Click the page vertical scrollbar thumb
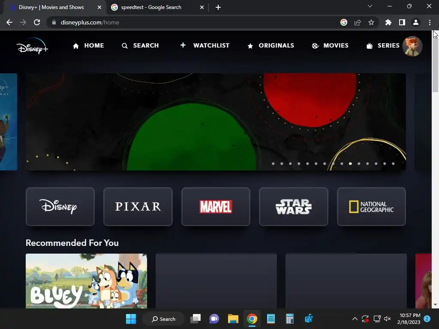Viewport: 439px width, 329px height. [x=435, y=62]
